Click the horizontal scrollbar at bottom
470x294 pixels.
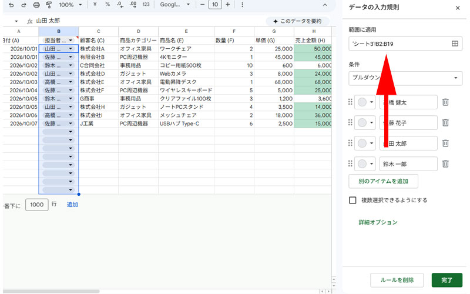click(51, 291)
